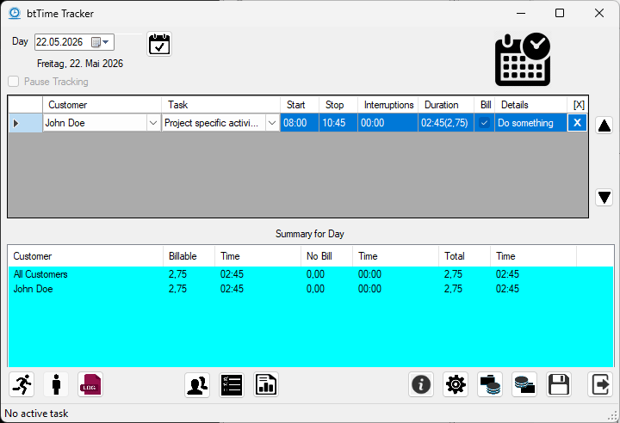Viewport: 620px width, 423px height.
Task: Click the [X] column header
Action: [x=578, y=105]
